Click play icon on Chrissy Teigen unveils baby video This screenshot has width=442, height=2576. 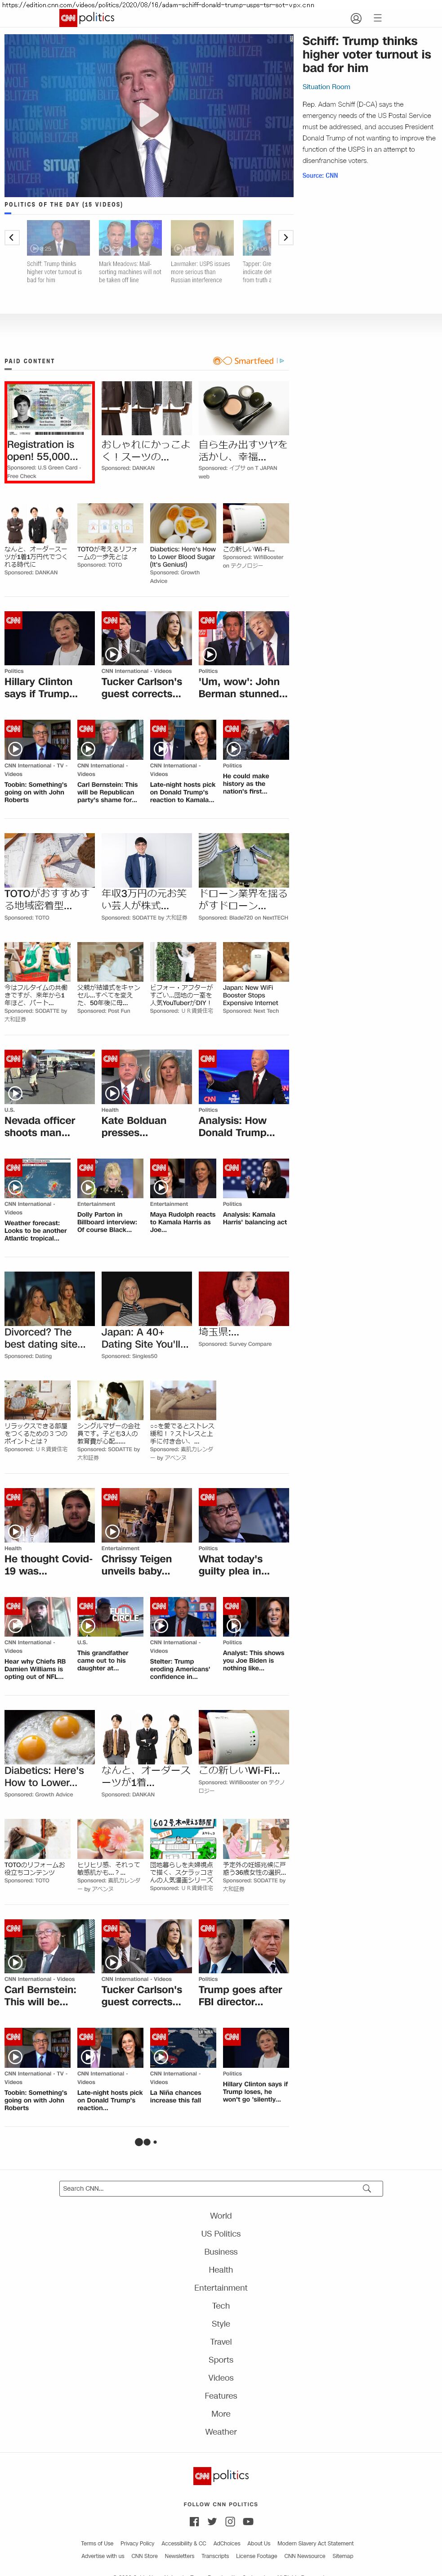(112, 1532)
